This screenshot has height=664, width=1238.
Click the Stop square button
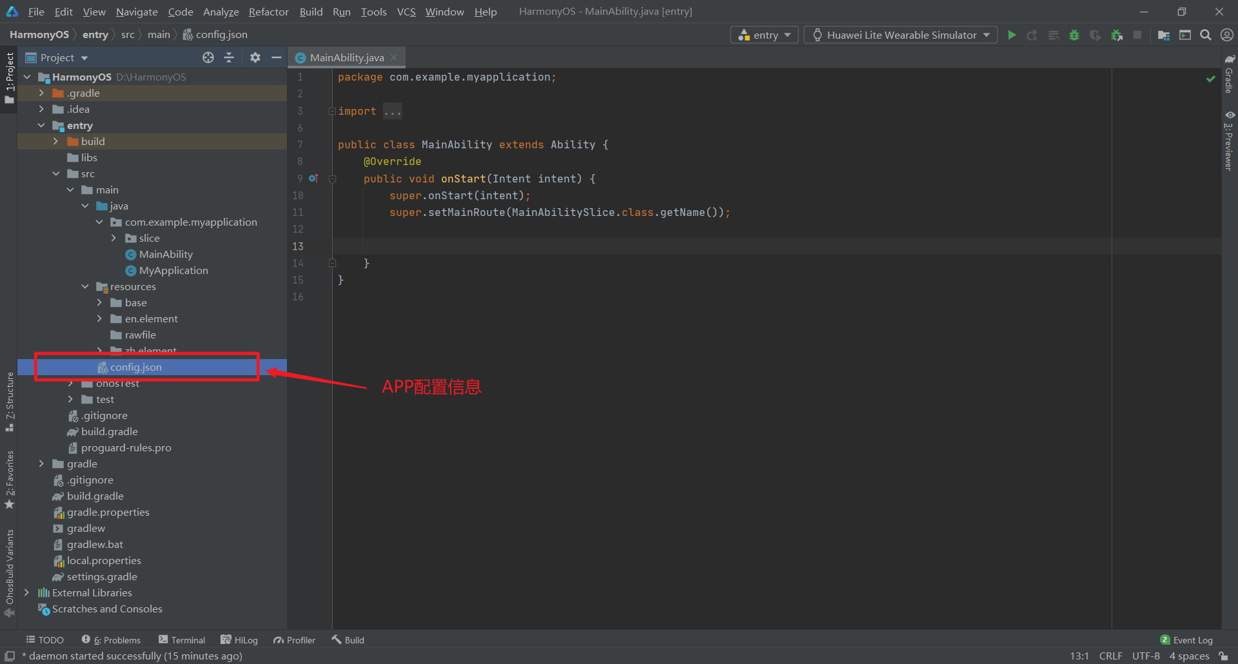(1137, 35)
